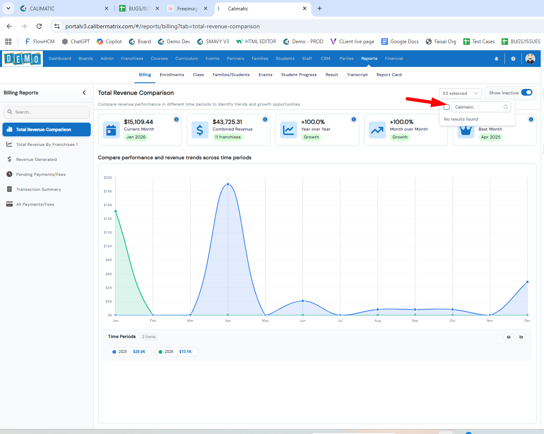Viewport: 544px width, 434px height.
Task: Click the search icon in franchise filter
Action: pos(506,107)
